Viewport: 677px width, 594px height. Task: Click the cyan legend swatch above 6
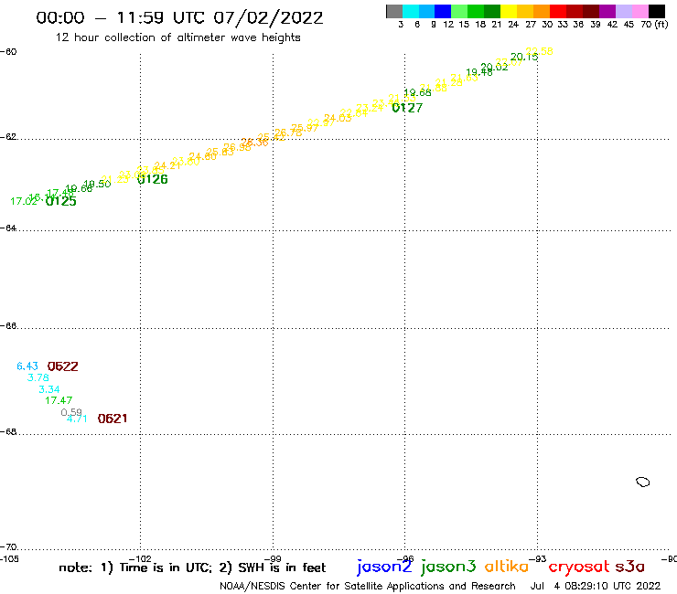click(411, 11)
